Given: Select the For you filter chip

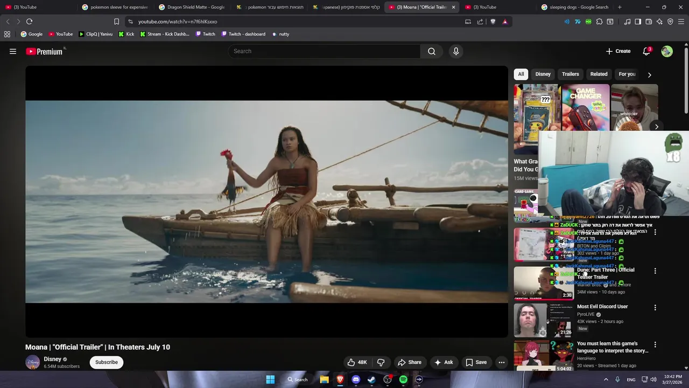Looking at the screenshot, I should (x=627, y=74).
